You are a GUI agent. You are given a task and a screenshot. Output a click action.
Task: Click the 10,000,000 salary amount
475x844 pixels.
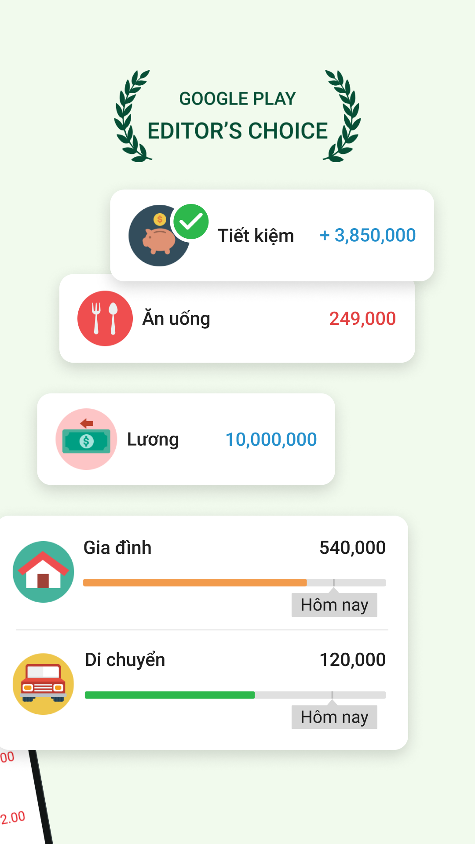point(271,440)
